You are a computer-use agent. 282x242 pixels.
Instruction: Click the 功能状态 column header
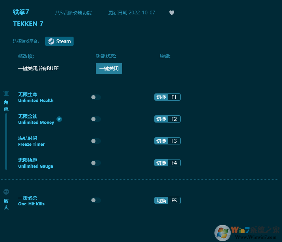tap(106, 56)
